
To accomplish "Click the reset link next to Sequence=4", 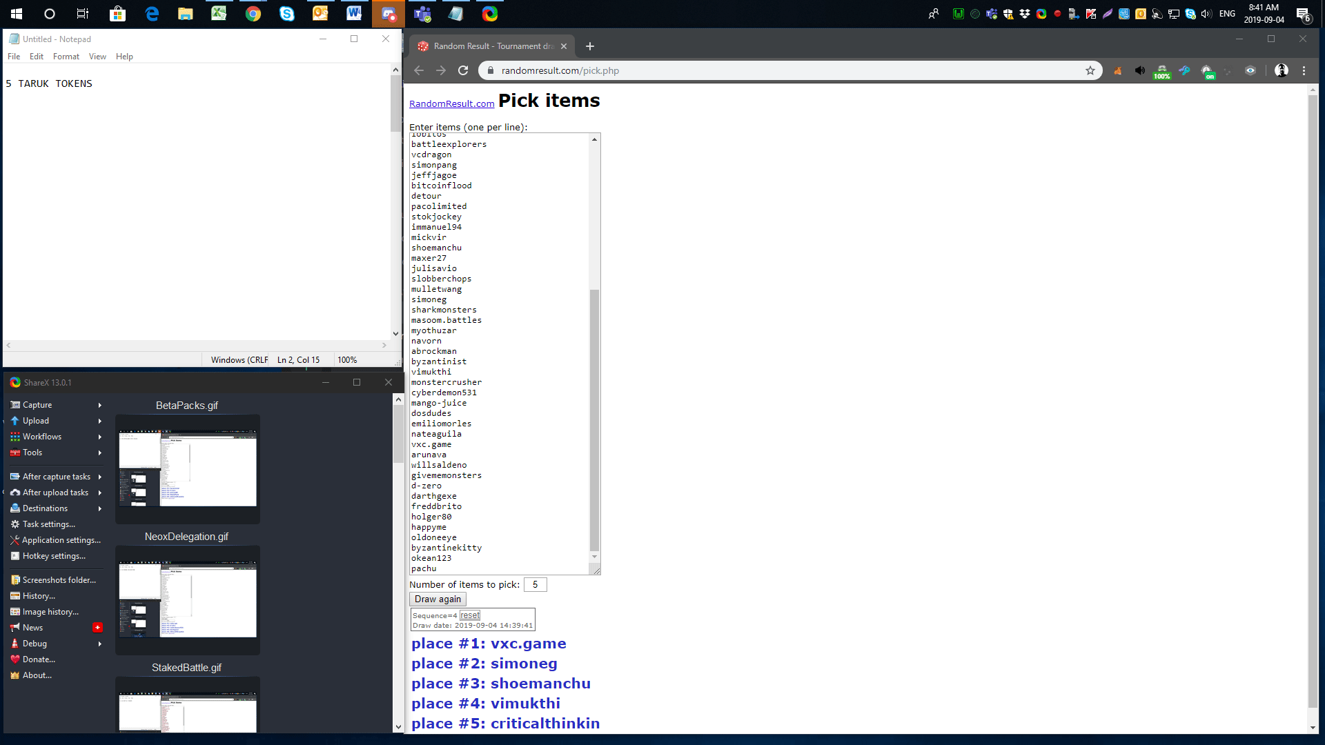I will 471,615.
